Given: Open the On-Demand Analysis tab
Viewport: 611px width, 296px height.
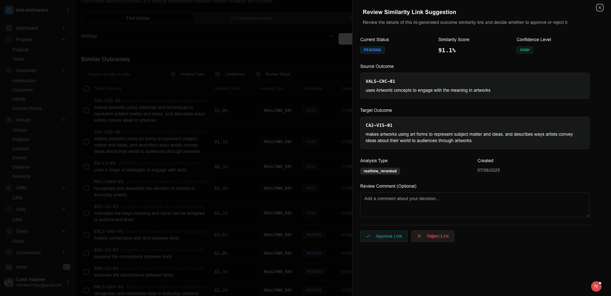Looking at the screenshot, I should point(252,18).
